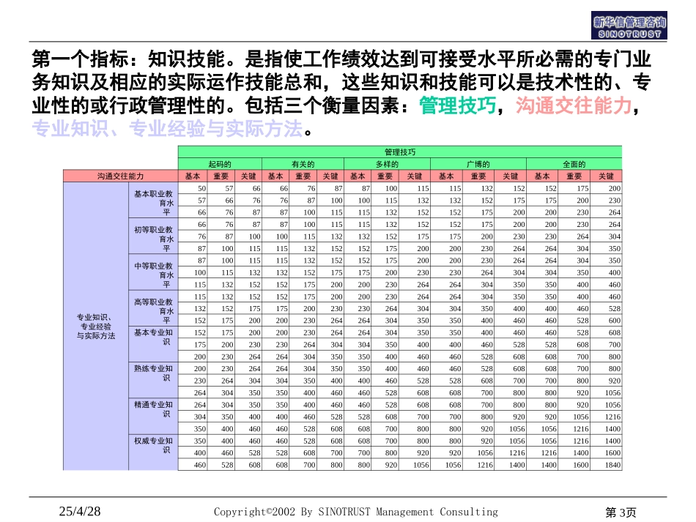Click the left-column label 专业知识、专业经验与实际方法
The height and width of the screenshot is (522, 696).
point(96,327)
